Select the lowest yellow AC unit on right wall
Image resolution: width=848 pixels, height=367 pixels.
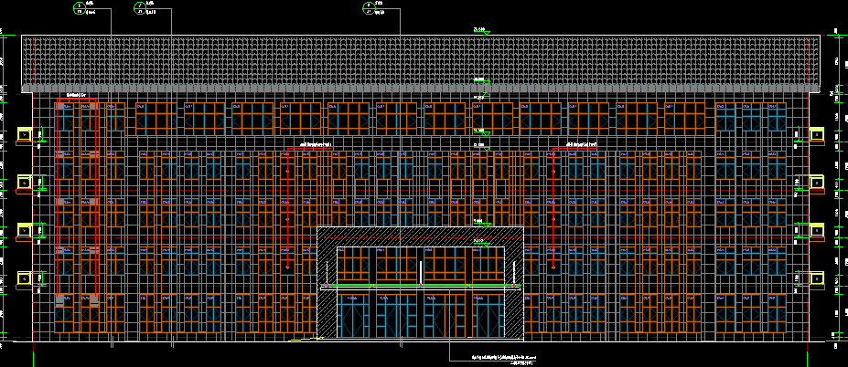[x=817, y=278]
